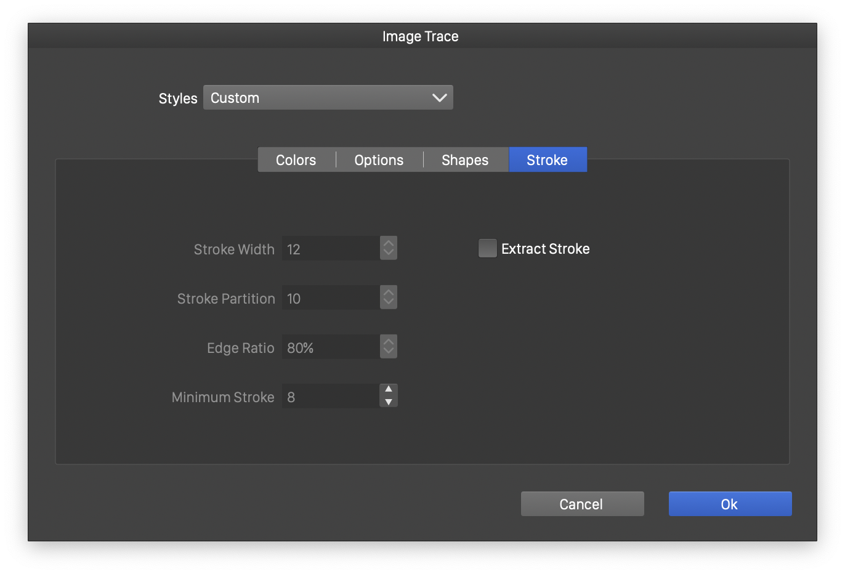Screen dimensions: 845x574
Task: Enable the Extract Stroke checkbox
Action: [x=487, y=248]
